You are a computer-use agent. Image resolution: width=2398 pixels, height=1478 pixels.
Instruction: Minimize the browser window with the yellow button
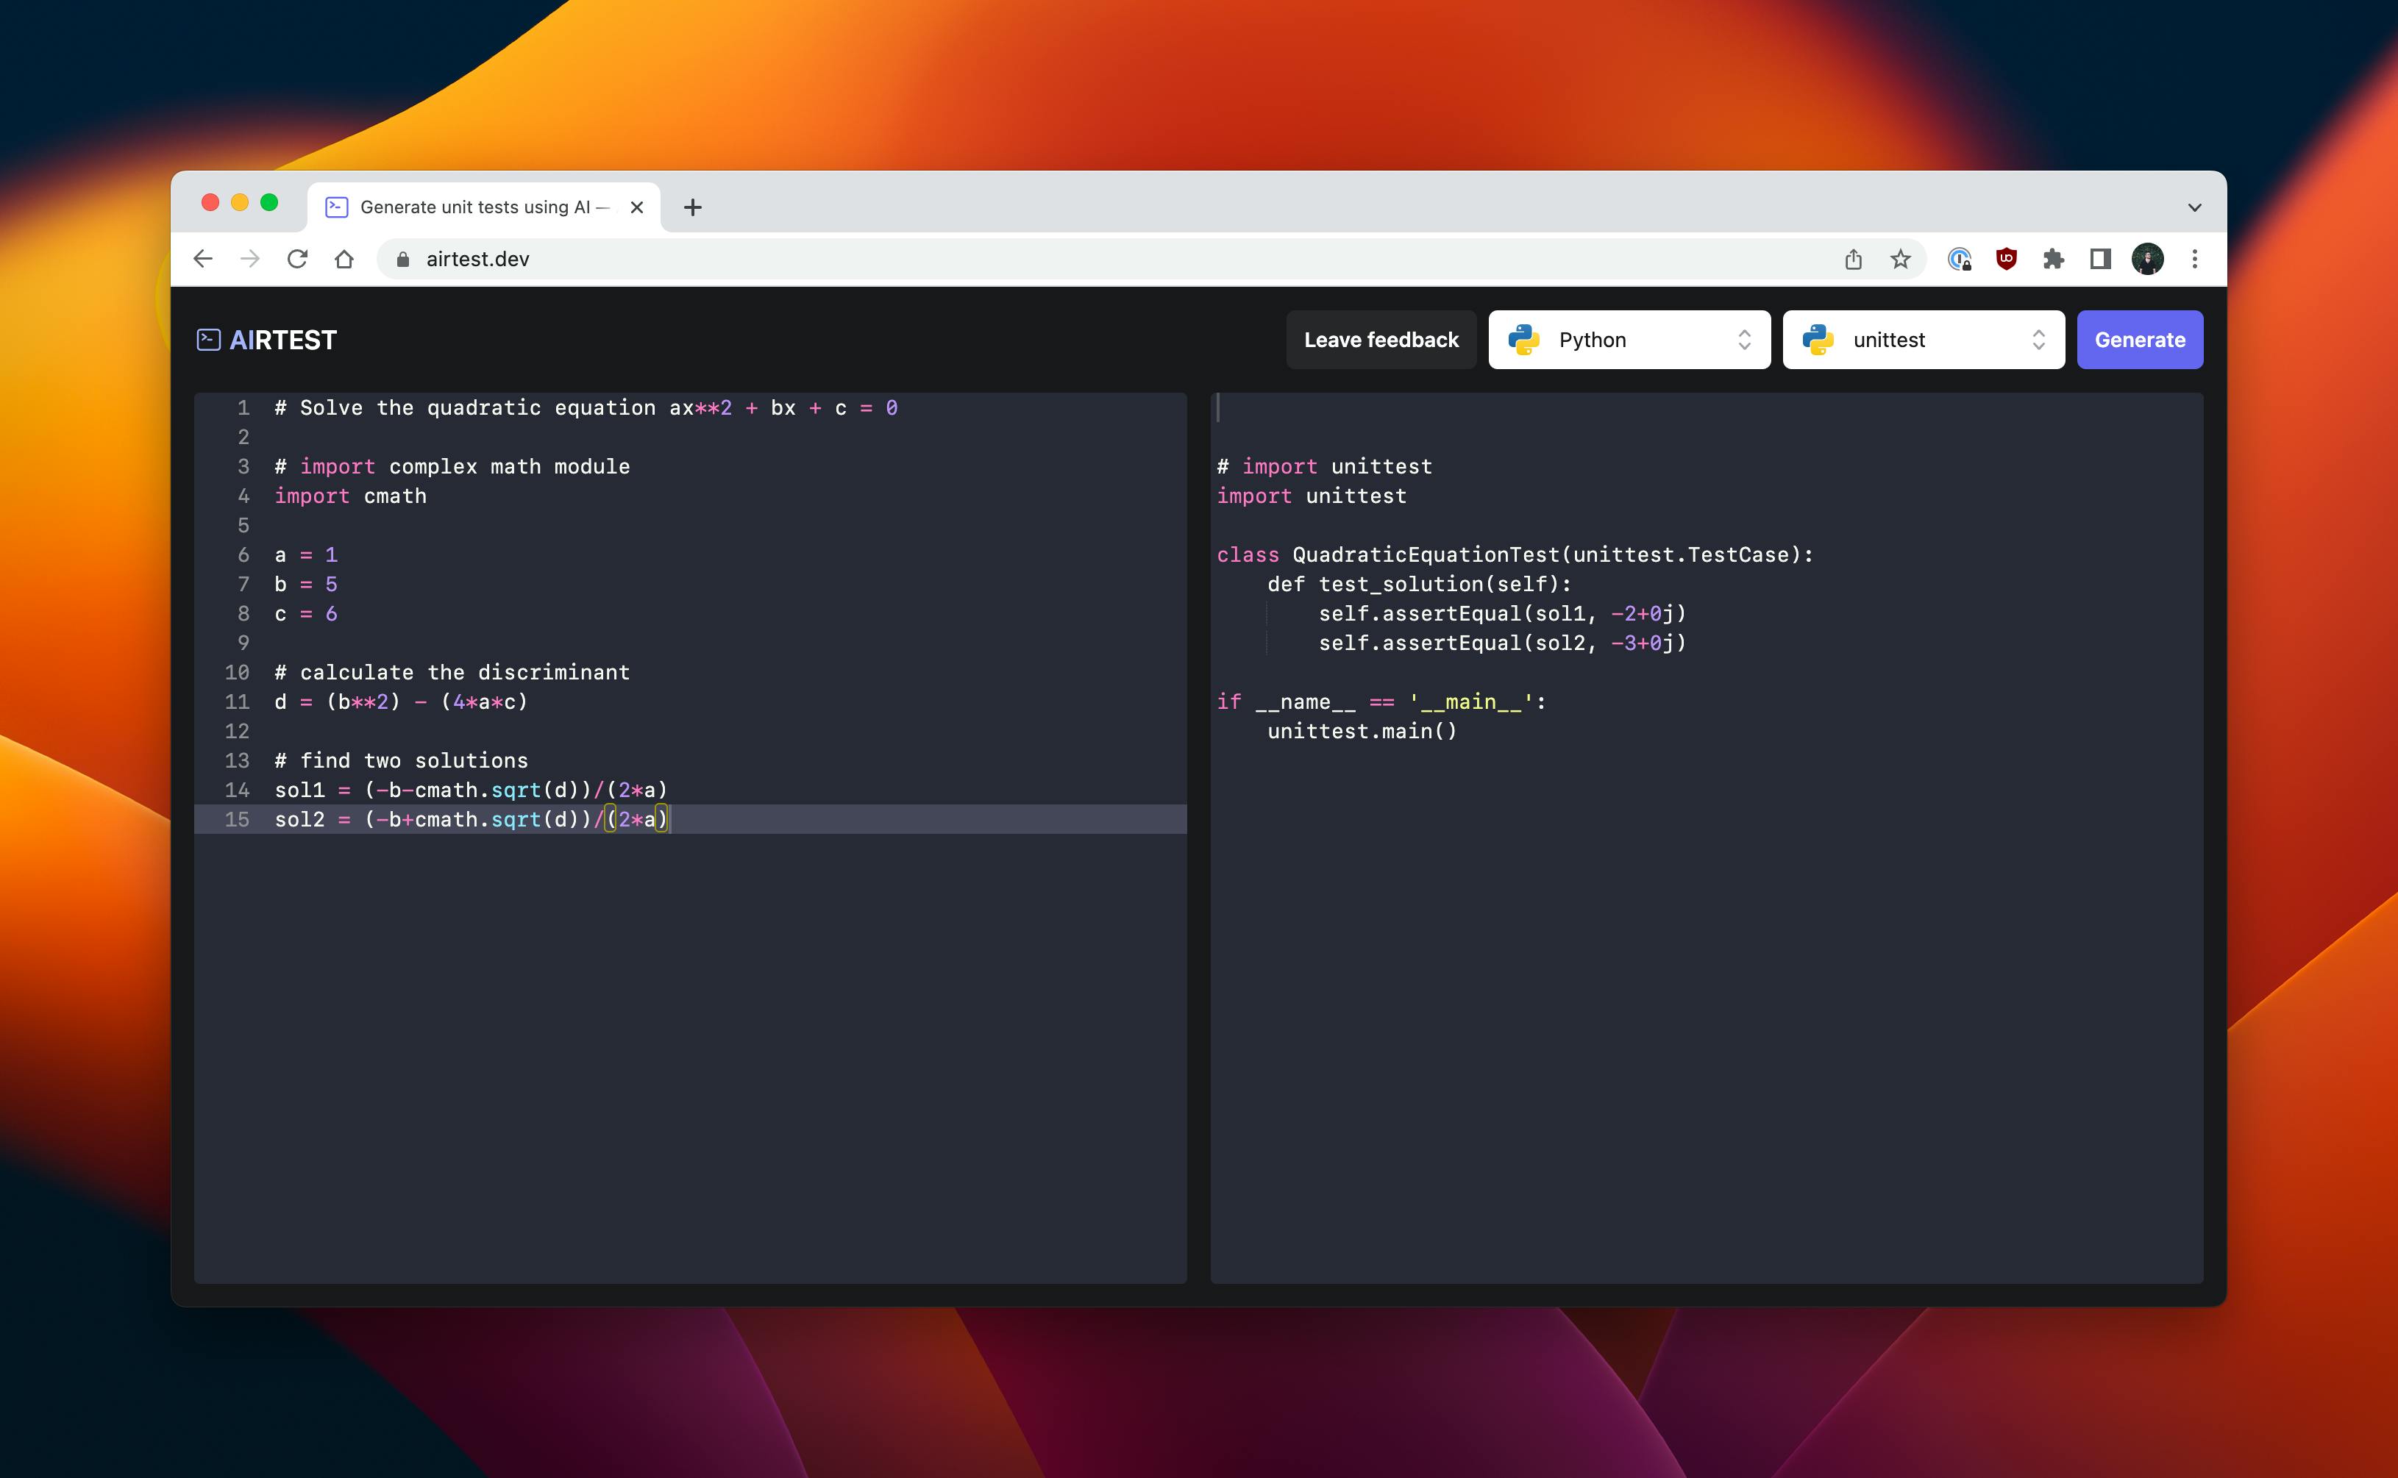[x=240, y=202]
